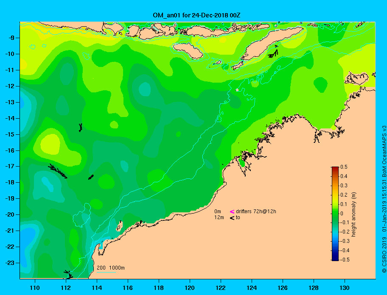Image resolution: width=387 pixels, height=295 pixels.
Task: Click the '12m' depth legend label
Action: click(219, 217)
